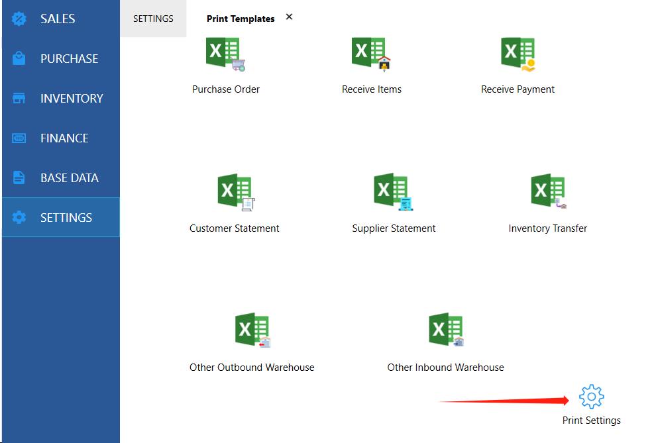This screenshot has width=656, height=443.
Task: Switch to the SETTINGS tab
Action: point(153,19)
